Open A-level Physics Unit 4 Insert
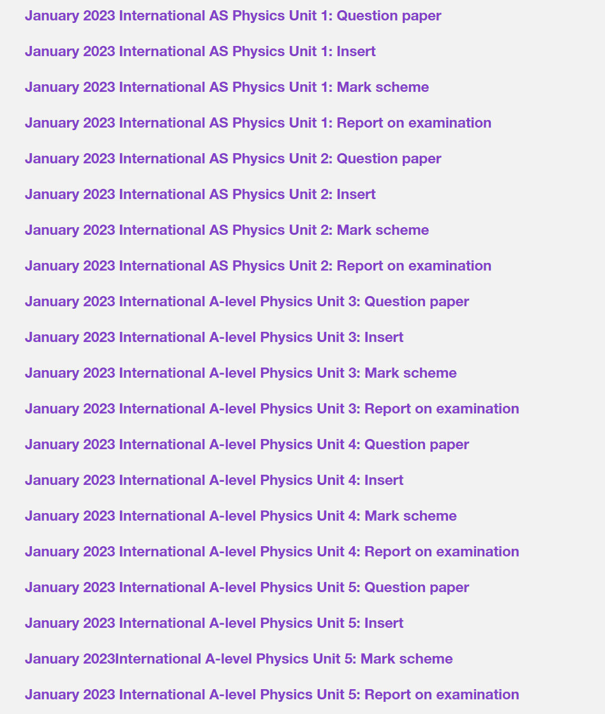605x714 pixels. [214, 480]
